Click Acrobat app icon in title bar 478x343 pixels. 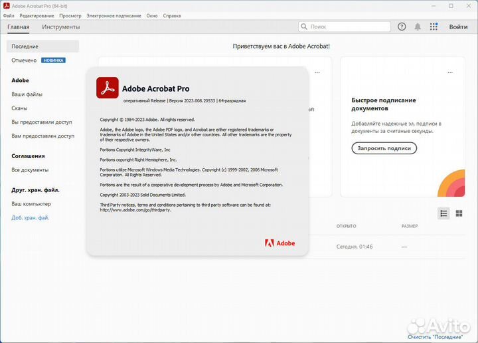pos(7,6)
